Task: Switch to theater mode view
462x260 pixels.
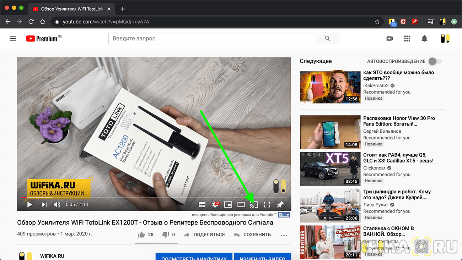Action: coord(241,205)
